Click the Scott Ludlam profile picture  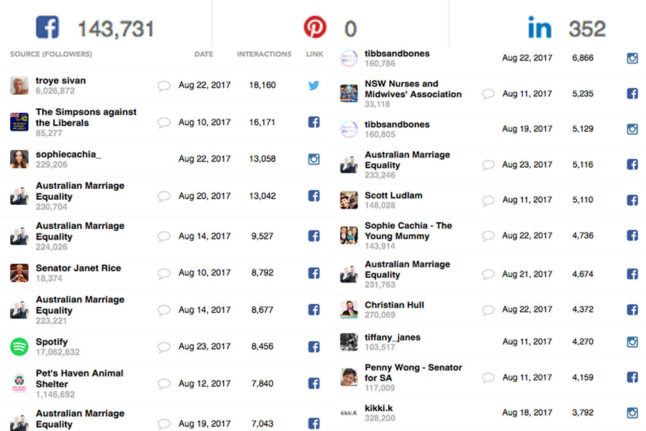click(x=349, y=200)
